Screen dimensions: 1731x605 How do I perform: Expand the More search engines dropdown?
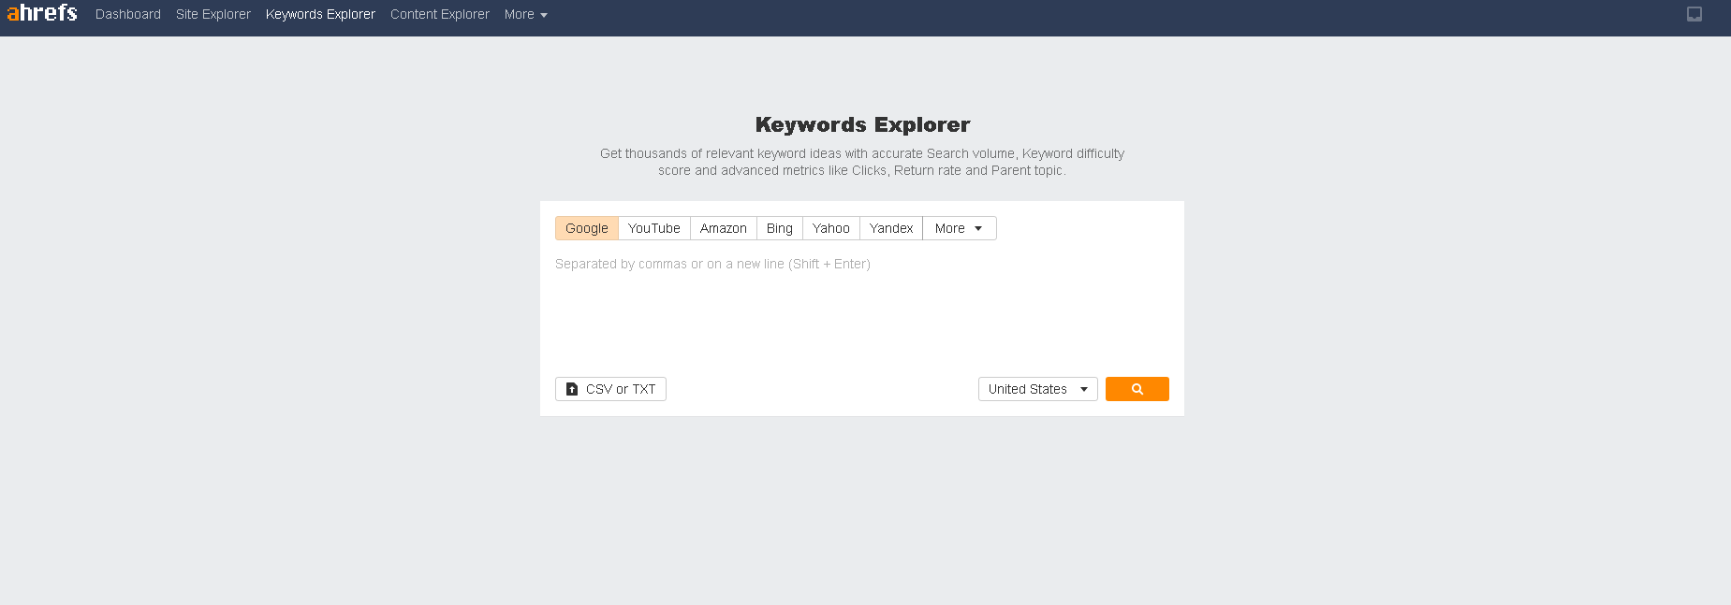tap(959, 228)
